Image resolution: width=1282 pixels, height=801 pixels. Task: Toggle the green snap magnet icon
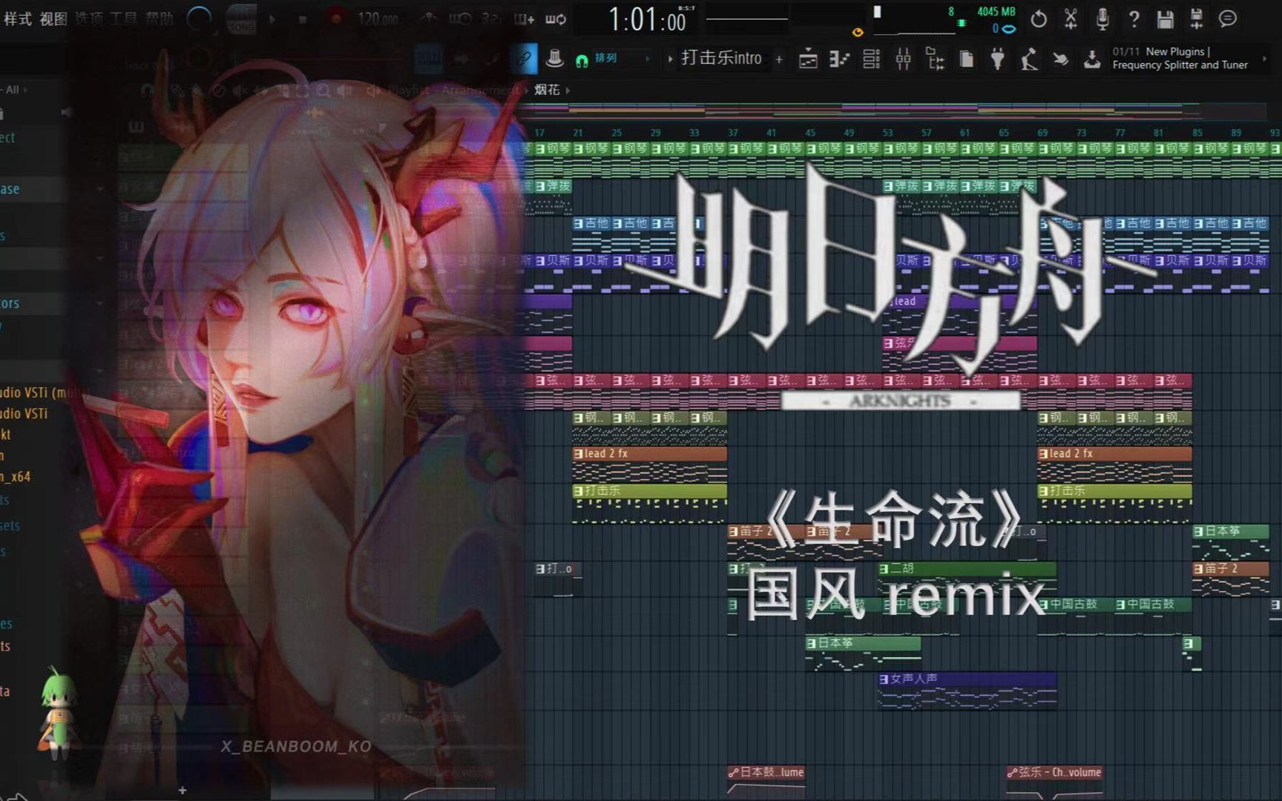click(x=582, y=59)
